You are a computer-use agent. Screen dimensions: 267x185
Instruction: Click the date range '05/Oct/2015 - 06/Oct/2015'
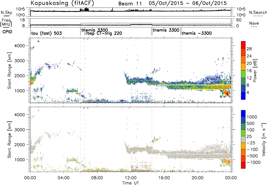click(188, 3)
